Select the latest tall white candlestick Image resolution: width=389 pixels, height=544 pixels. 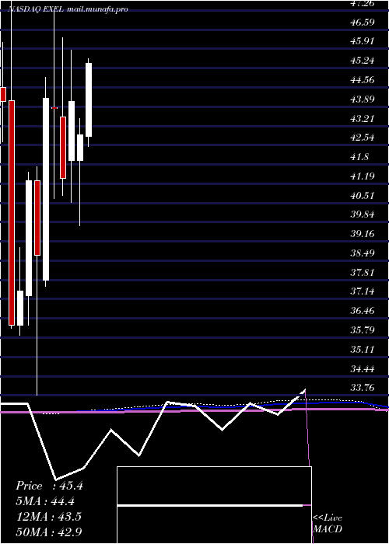click(89, 100)
